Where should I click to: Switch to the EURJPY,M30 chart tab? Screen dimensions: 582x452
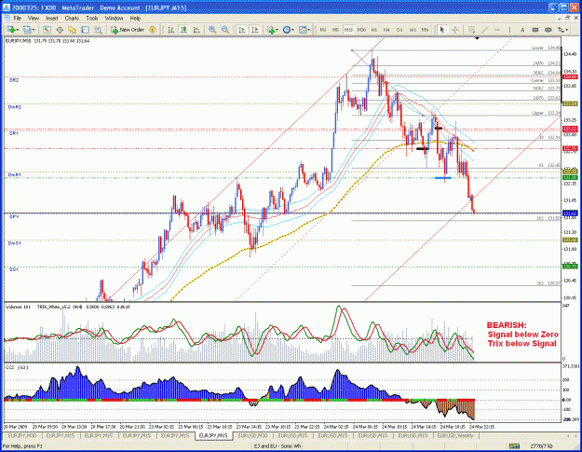[22, 435]
